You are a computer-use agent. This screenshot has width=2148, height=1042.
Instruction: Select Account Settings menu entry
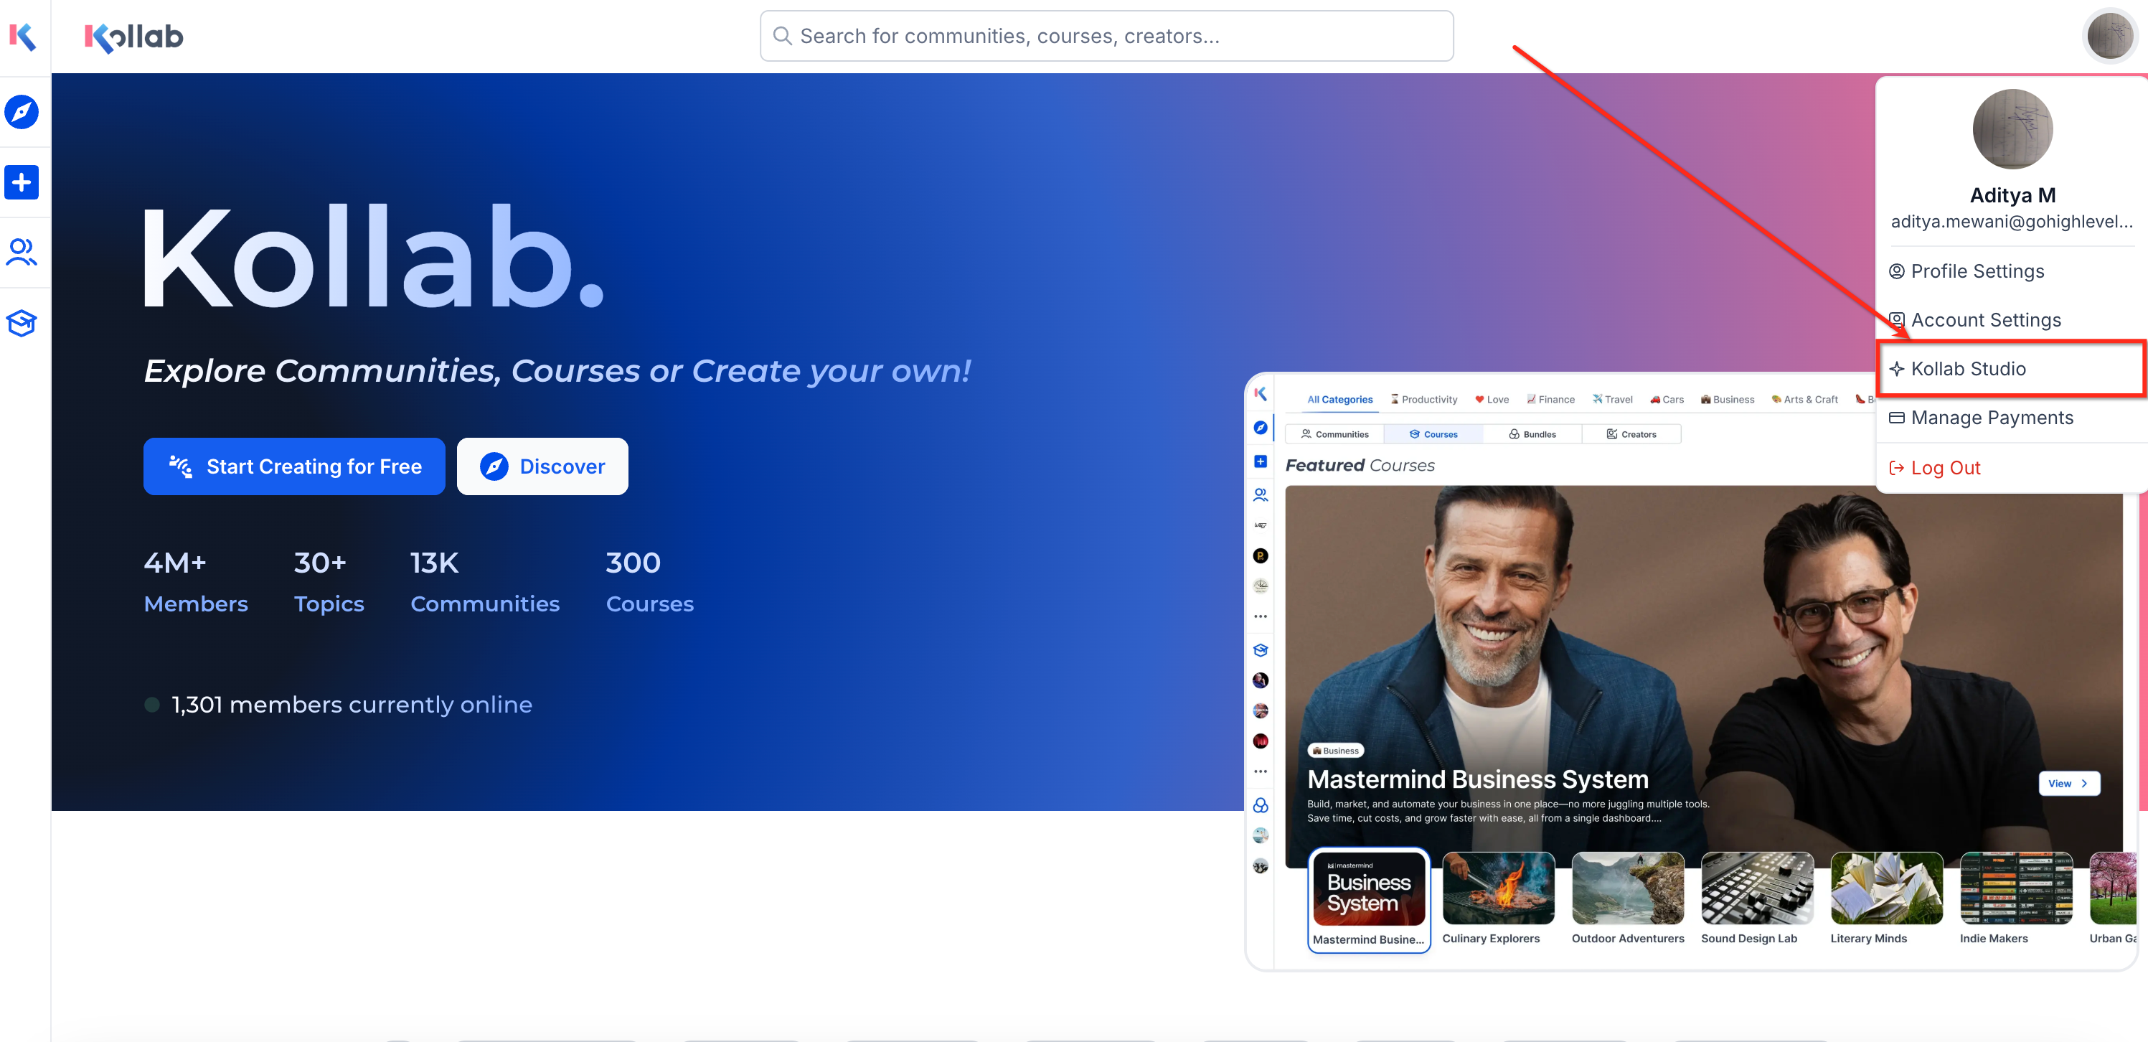pos(1984,320)
